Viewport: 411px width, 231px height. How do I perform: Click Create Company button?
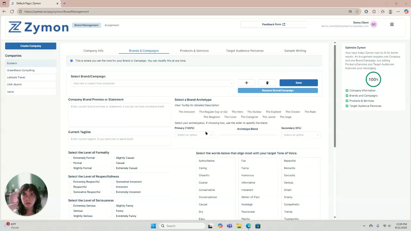[31, 46]
